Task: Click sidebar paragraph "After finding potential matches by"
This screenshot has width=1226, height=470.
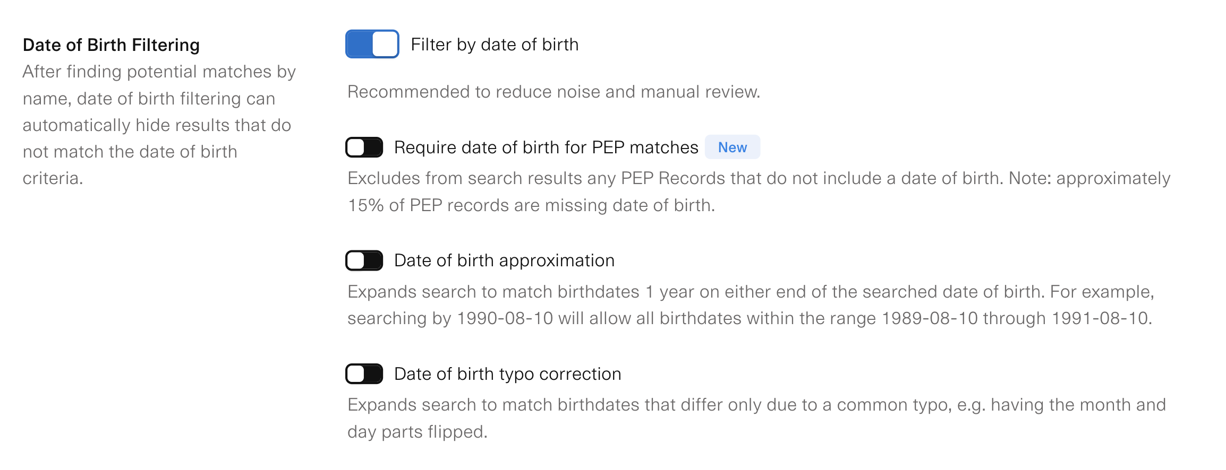Action: (159, 72)
